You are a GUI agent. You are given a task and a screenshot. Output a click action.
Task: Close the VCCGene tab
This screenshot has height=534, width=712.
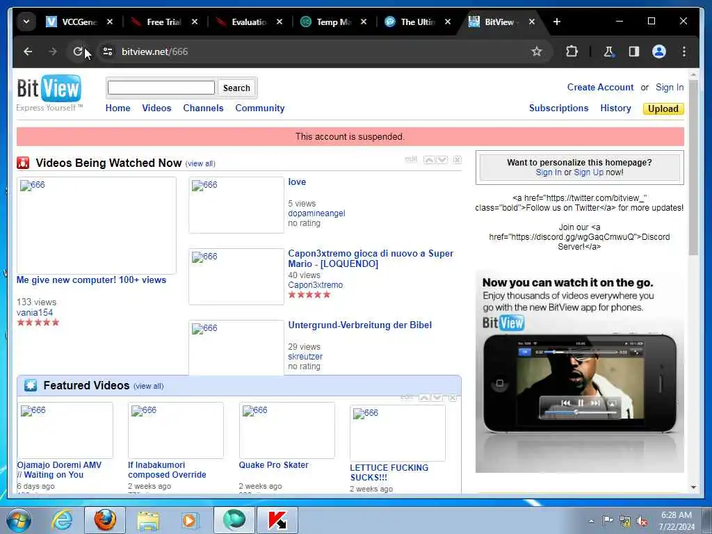pos(109,22)
